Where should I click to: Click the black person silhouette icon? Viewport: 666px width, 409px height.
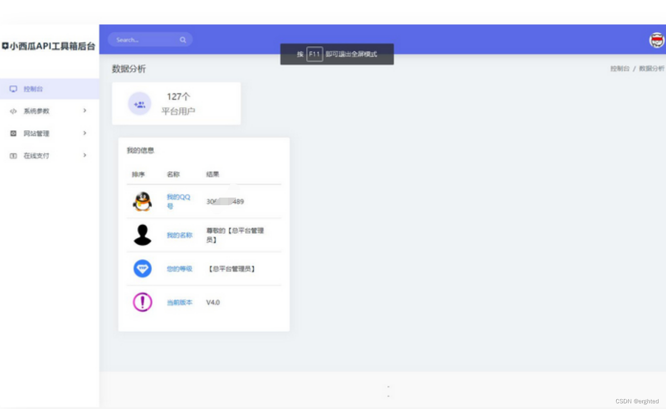click(x=142, y=235)
